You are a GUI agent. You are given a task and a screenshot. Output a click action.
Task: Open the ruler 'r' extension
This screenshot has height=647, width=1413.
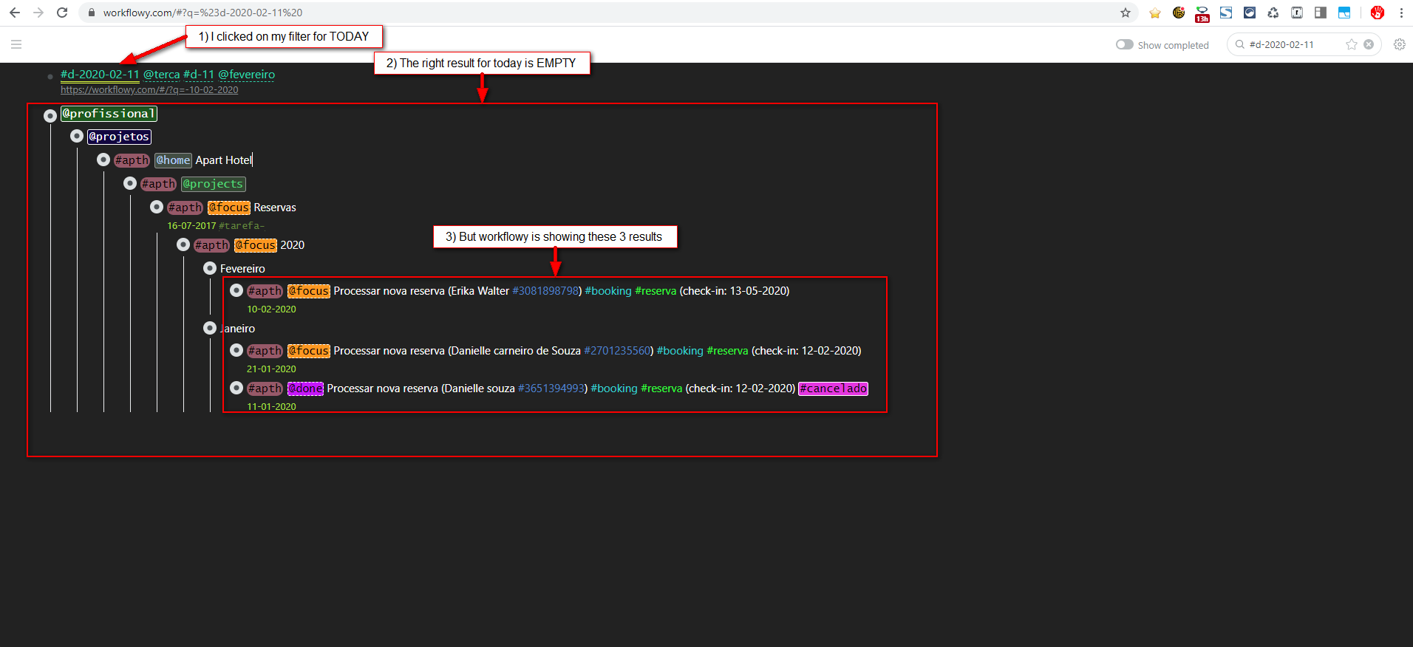point(1297,13)
